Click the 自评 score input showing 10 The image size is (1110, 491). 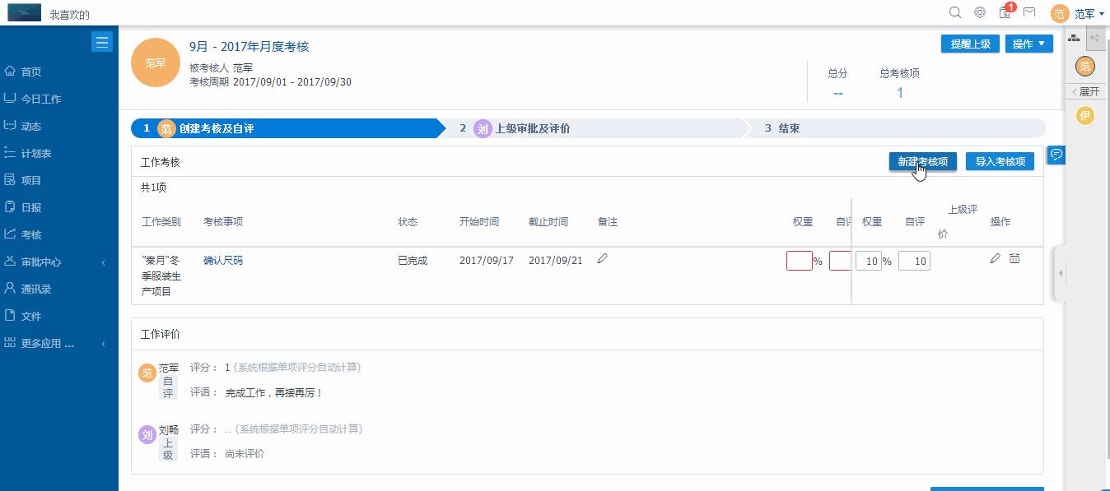point(914,260)
